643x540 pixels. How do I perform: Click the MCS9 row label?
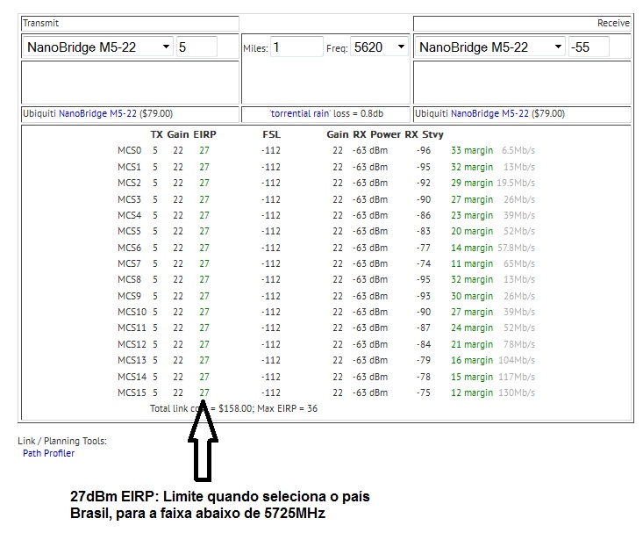coord(129,296)
